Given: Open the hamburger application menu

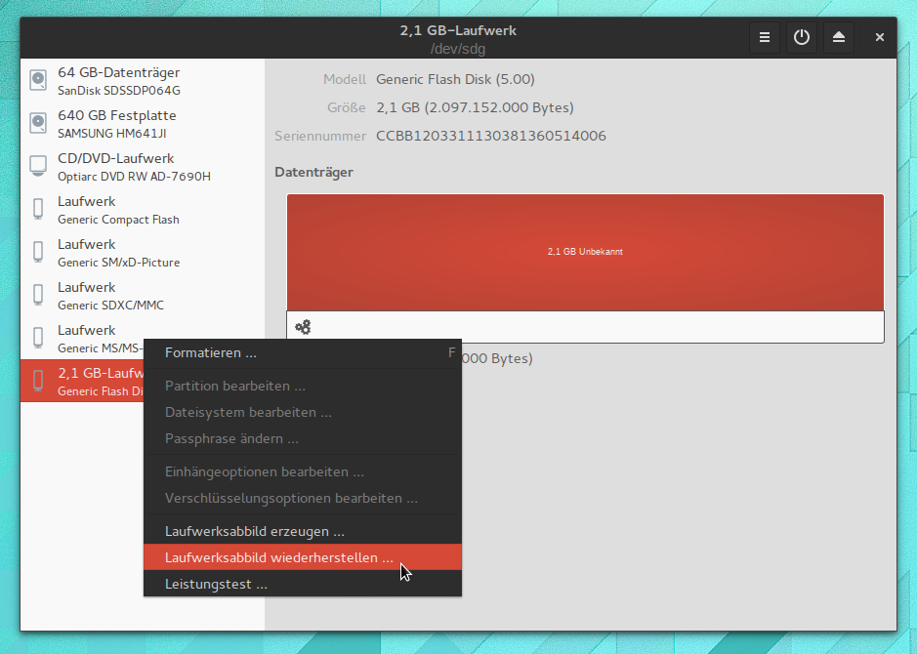Looking at the screenshot, I should pos(765,38).
